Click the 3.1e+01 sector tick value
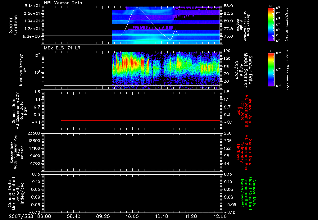The width and height of the screenshot is (318, 220). (32, 6)
